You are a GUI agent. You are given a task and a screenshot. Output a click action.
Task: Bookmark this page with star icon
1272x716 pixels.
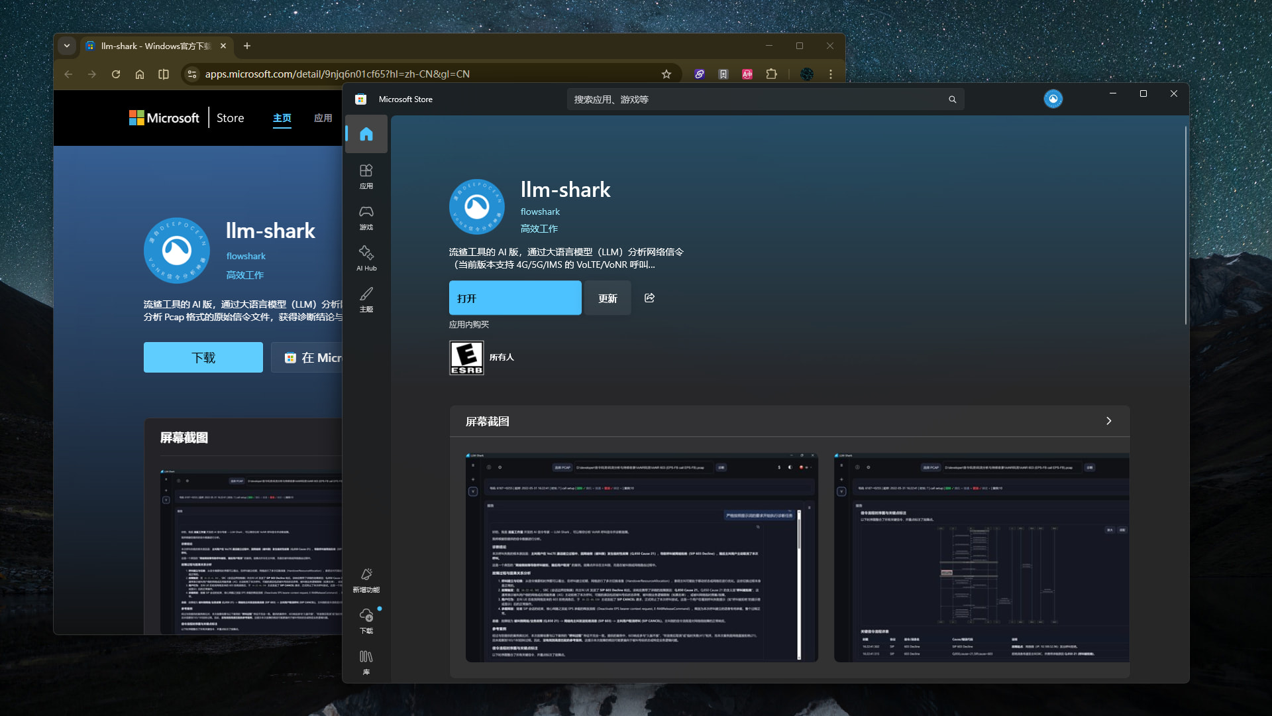tap(666, 74)
